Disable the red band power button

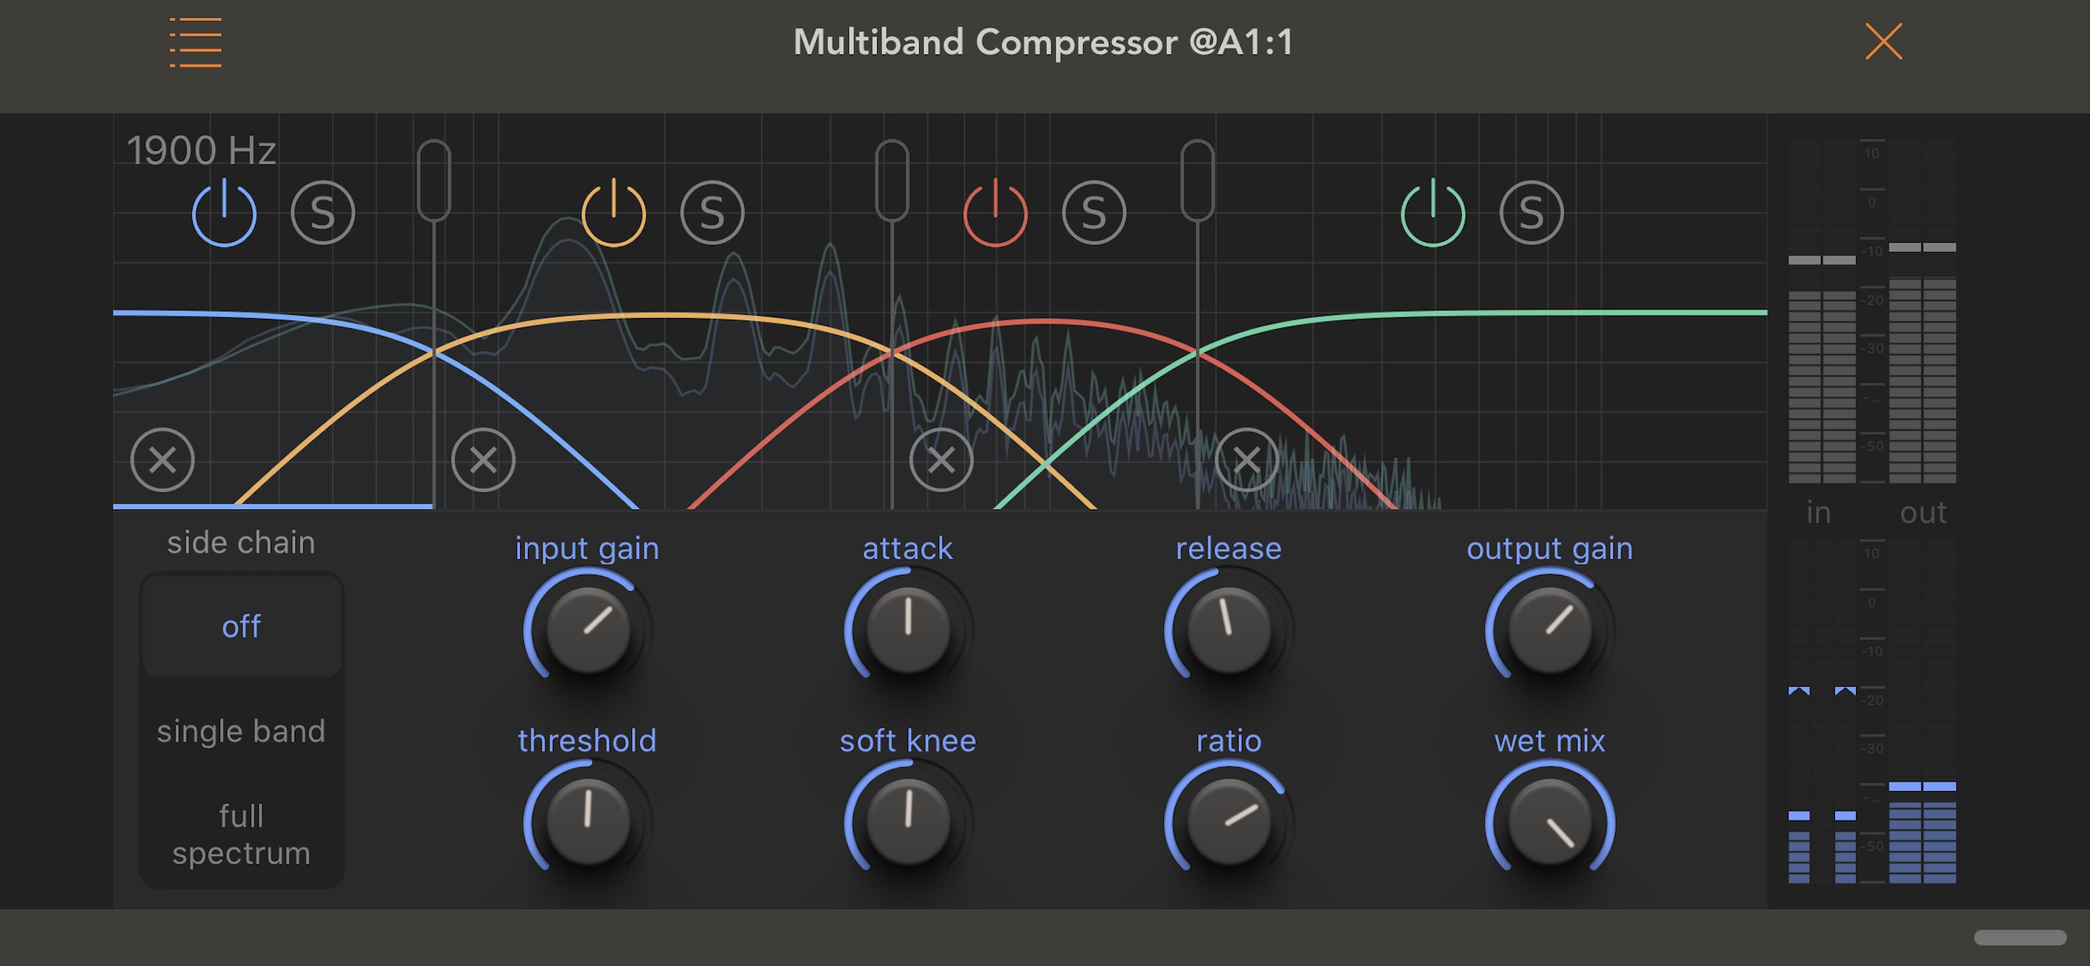tap(994, 212)
